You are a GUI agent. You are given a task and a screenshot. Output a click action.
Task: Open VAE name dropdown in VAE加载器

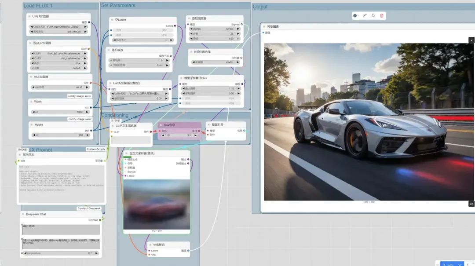tap(60, 87)
